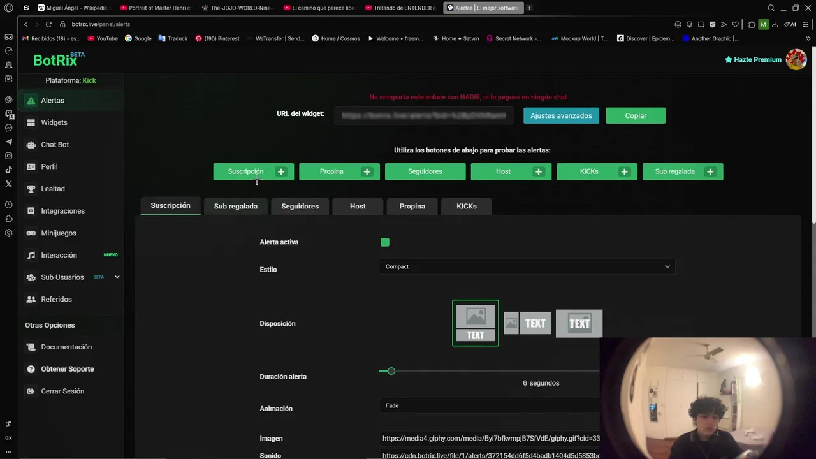Click the Minijuegos gamepad icon
This screenshot has width=816, height=459.
pos(31,233)
